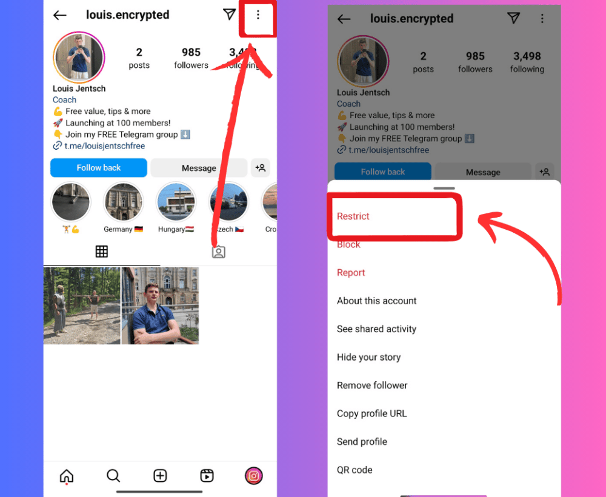Select Restrict in the options sheet
The height and width of the screenshot is (497, 606).
pyautogui.click(x=353, y=216)
